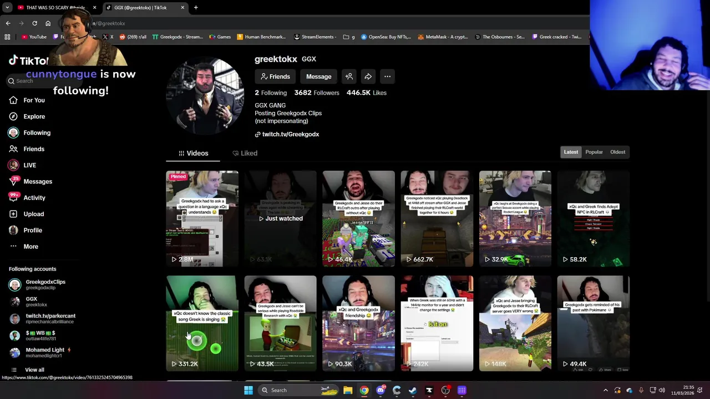Viewport: 710px width, 399px height.
Task: View the 2 Following list
Action: click(x=271, y=93)
